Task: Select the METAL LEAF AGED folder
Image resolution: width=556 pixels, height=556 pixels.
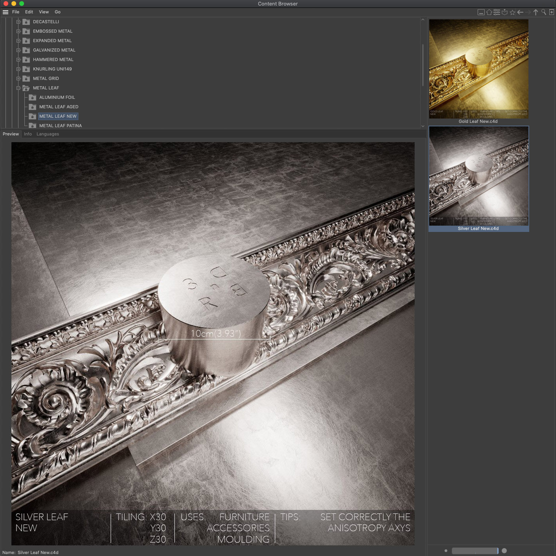Action: pos(59,107)
